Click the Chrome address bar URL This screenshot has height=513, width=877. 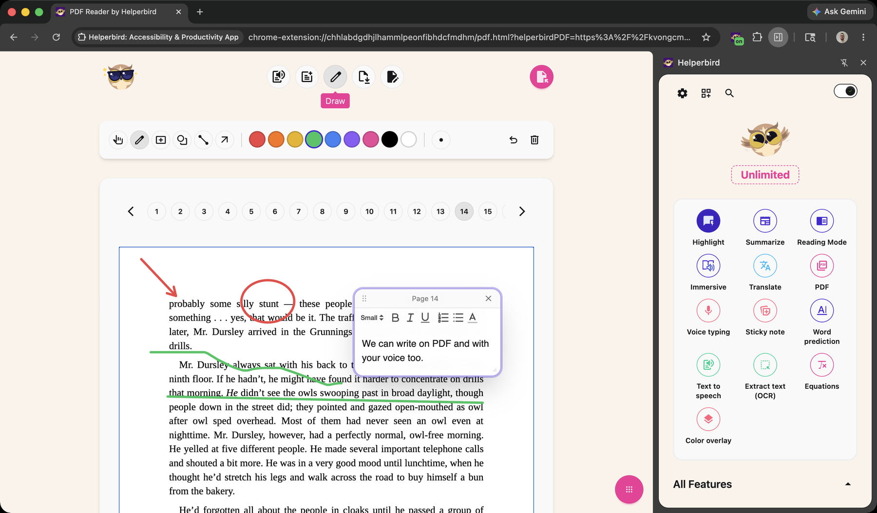(x=469, y=37)
